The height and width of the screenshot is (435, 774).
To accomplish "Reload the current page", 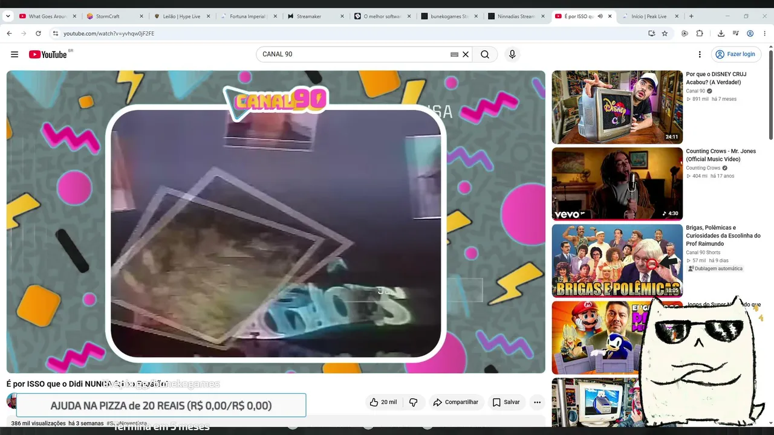I will pos(38,33).
